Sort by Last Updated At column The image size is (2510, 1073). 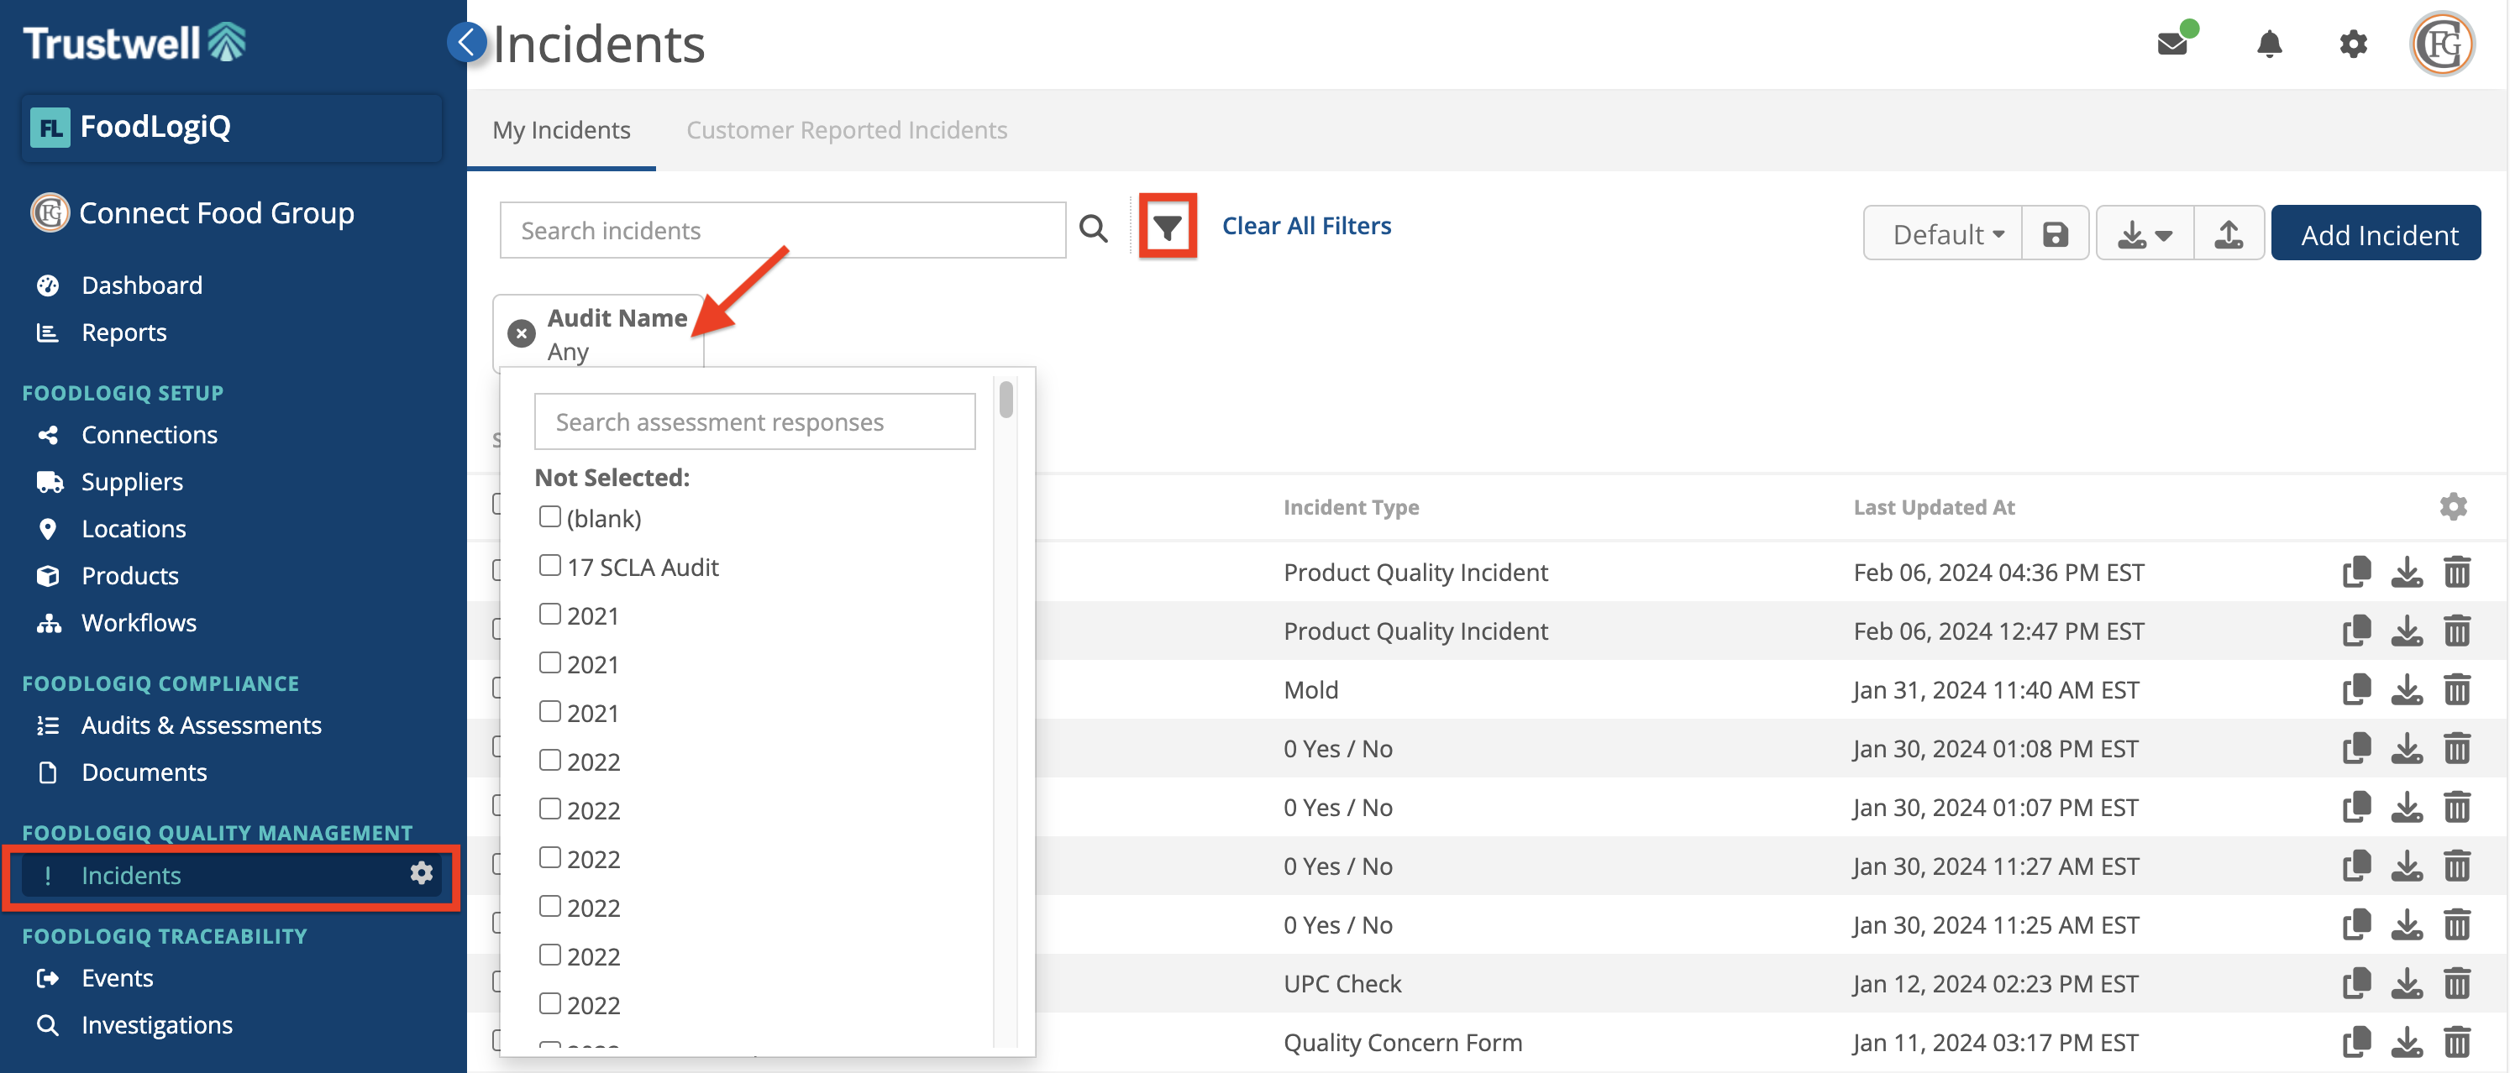click(x=1933, y=506)
